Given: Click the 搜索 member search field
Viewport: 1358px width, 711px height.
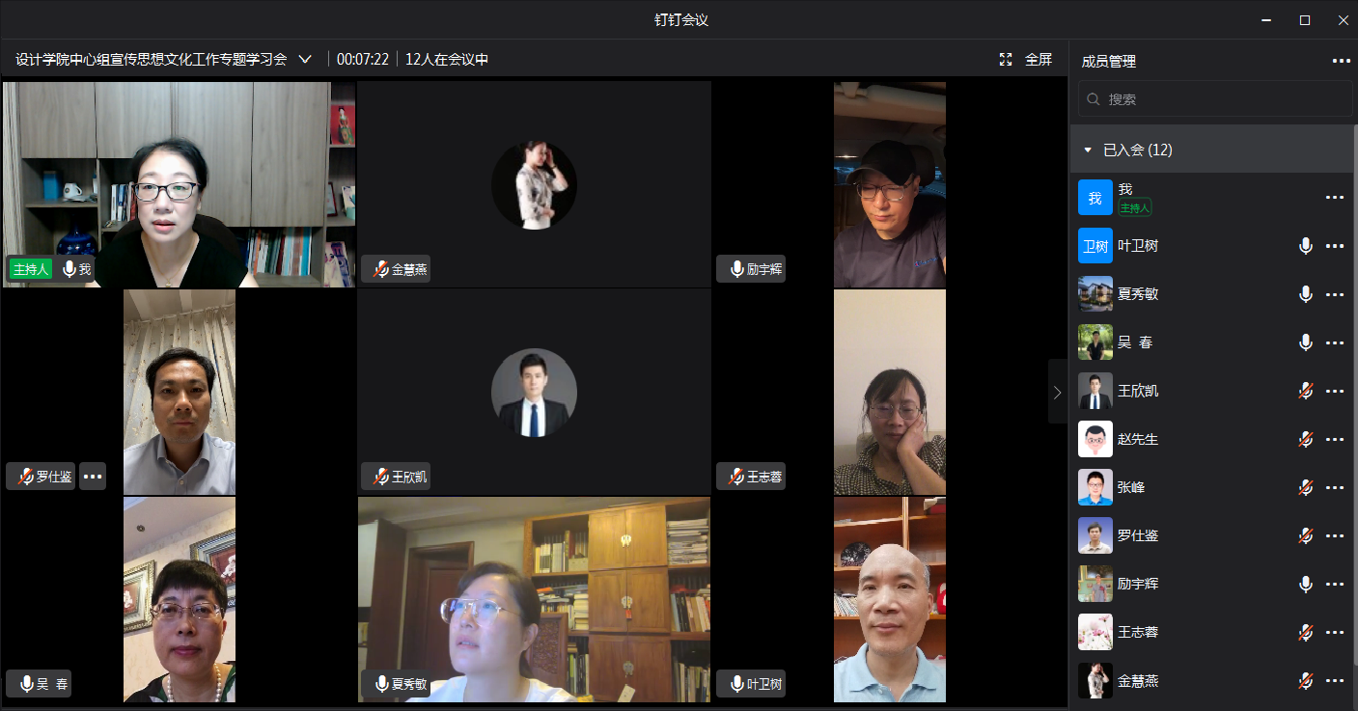Looking at the screenshot, I should (x=1221, y=99).
